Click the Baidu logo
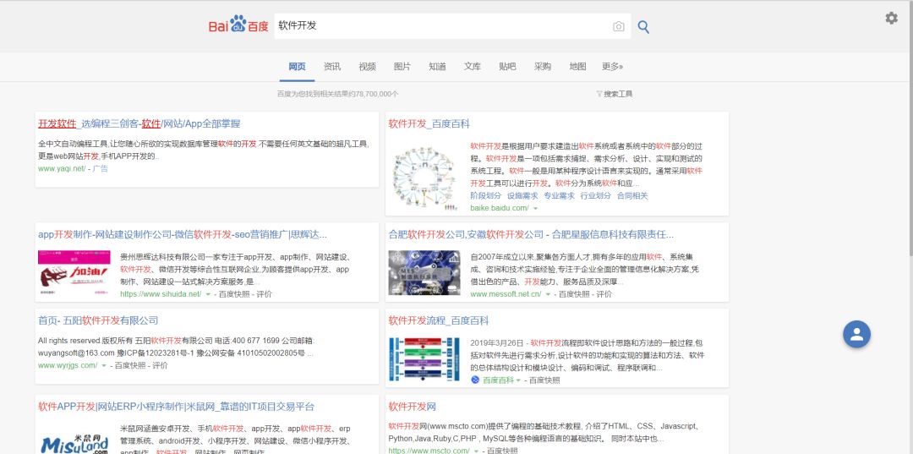Screen dimensions: 913x454 (238, 26)
